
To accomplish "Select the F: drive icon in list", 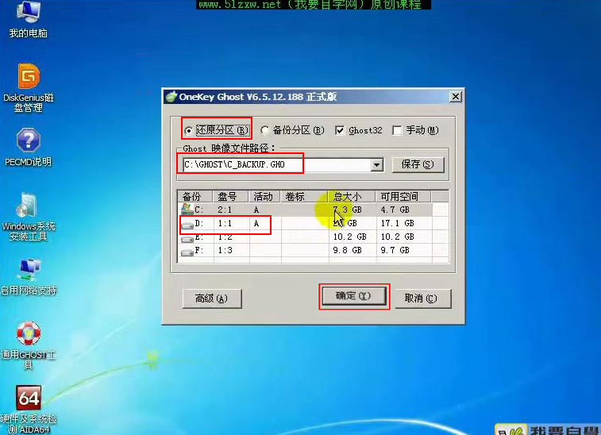I will (x=187, y=252).
